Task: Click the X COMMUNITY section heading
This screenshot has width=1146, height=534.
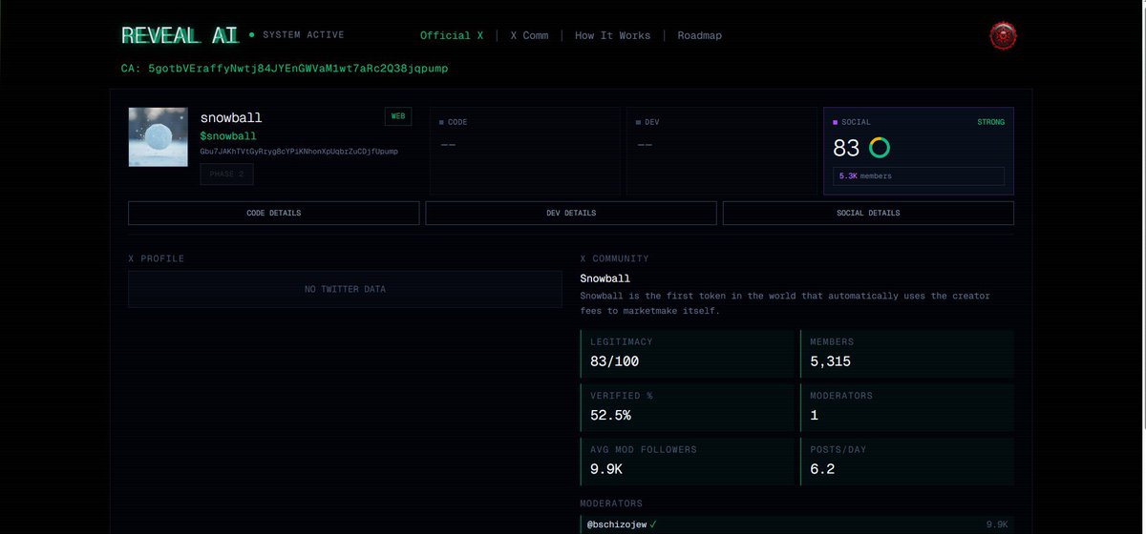Action: click(614, 258)
